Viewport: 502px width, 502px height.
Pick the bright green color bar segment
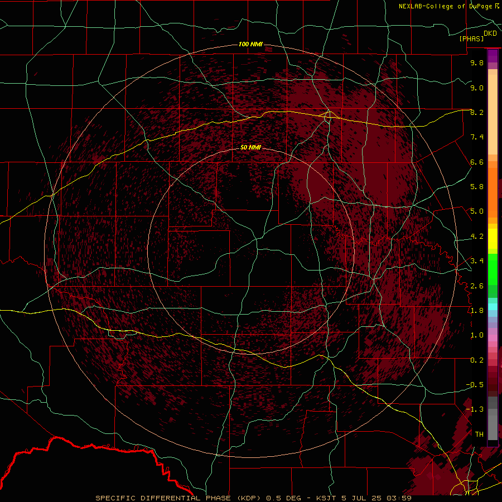tap(493, 269)
